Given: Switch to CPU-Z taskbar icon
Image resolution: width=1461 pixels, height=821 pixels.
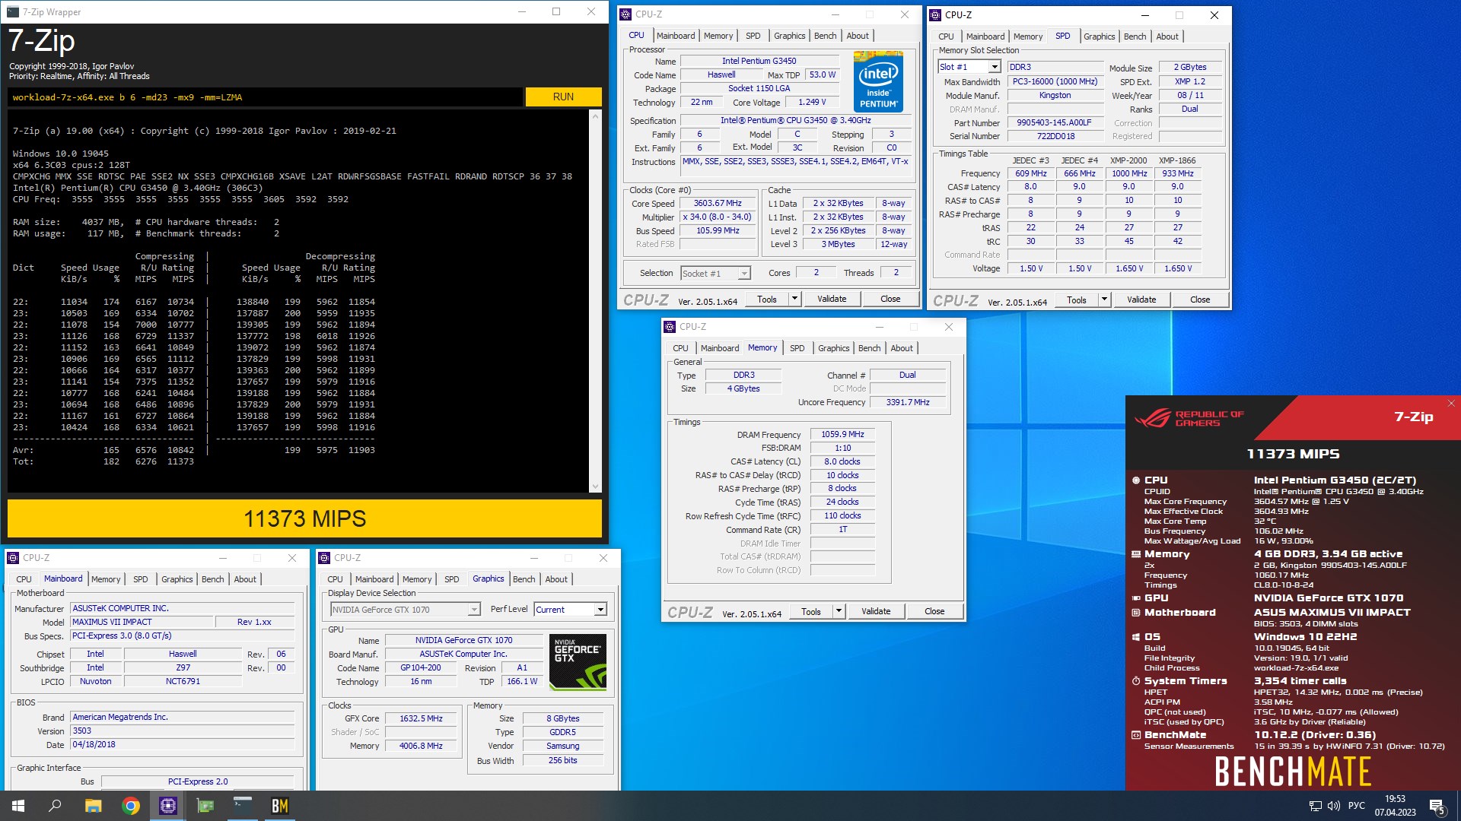Looking at the screenshot, I should pos(168,806).
